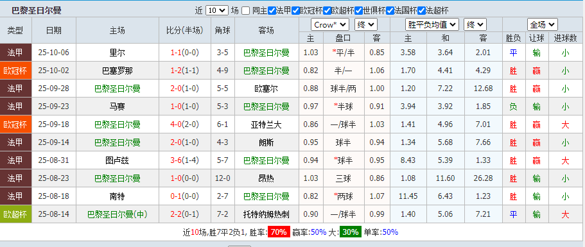
Task: Click the 大 goals result in the 亚特兰大 row
Action: 565,124
